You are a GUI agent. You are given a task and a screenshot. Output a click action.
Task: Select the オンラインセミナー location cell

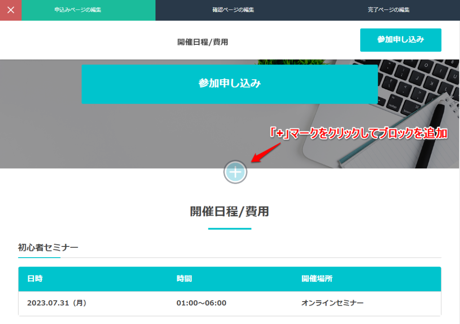tap(332, 303)
